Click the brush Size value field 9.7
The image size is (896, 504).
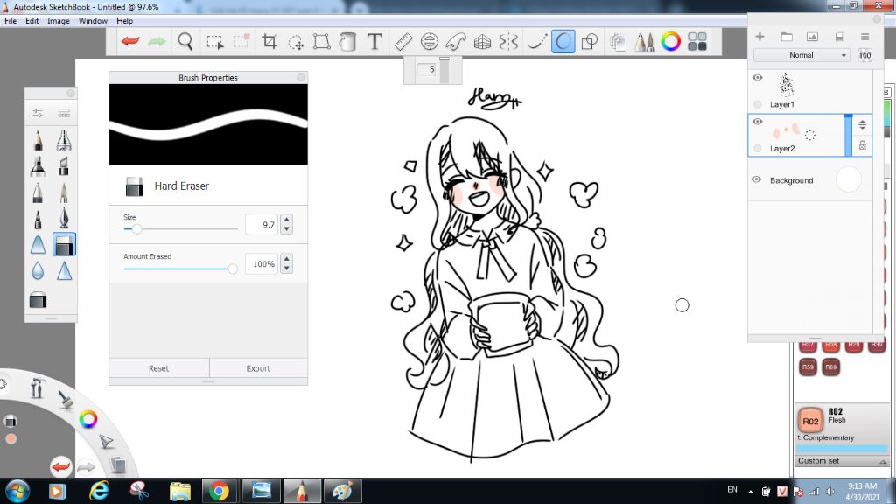coord(262,225)
